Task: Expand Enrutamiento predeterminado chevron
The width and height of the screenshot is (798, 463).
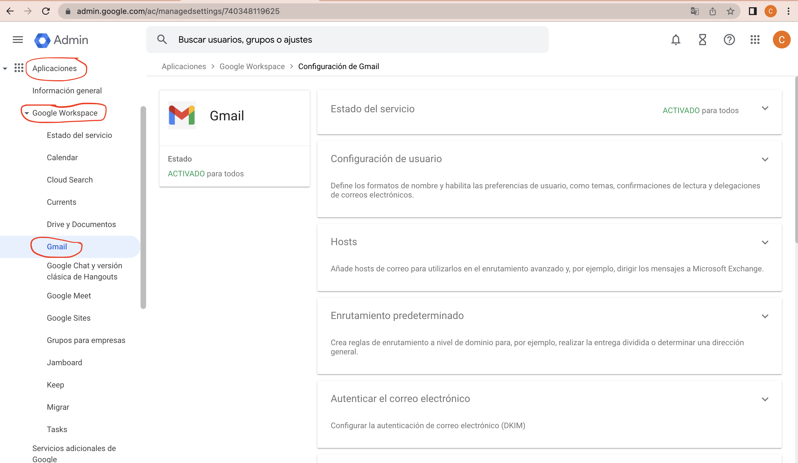Action: [765, 316]
